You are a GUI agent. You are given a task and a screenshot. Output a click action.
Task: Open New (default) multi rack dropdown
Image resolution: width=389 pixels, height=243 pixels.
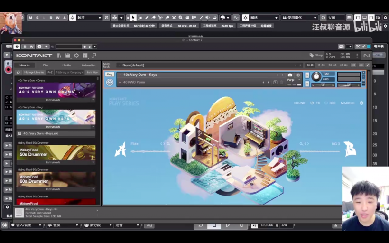(120, 65)
